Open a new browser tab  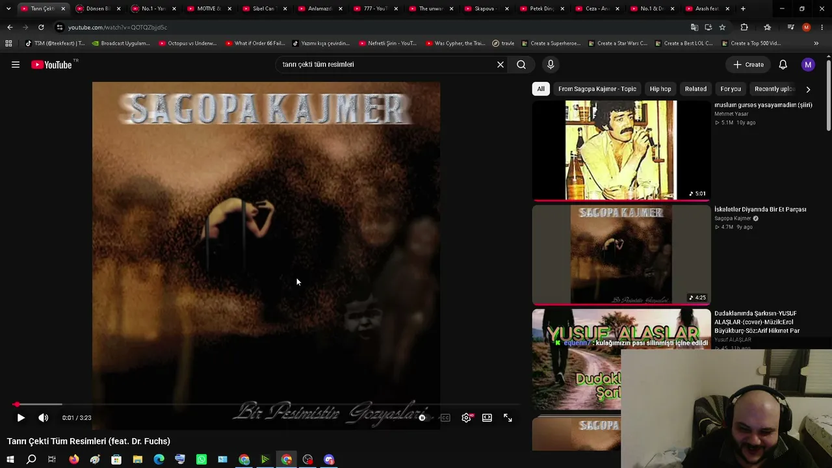[743, 8]
